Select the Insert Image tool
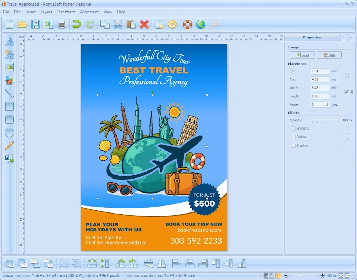The width and height of the screenshot is (357, 280). tap(9, 67)
